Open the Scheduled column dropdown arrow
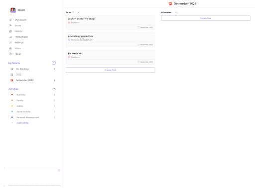The image size is (255, 188). pyautogui.click(x=176, y=12)
